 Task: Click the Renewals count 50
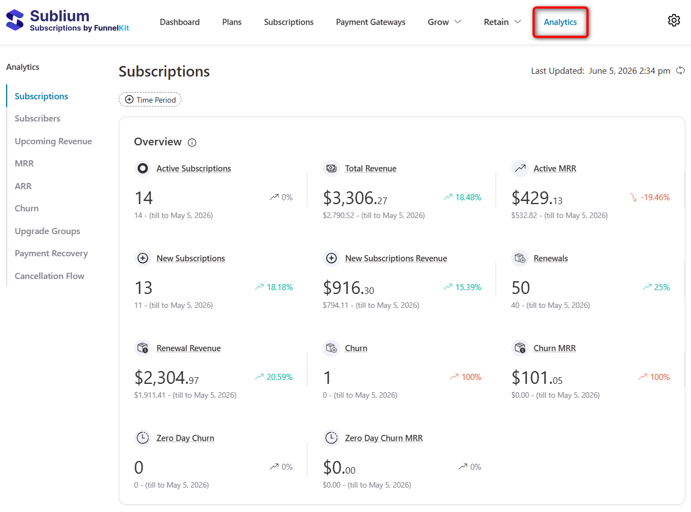click(x=521, y=288)
